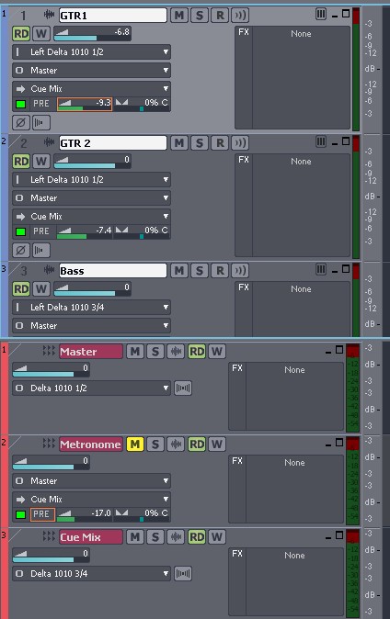Toggle Read automation on GTR1 track
The width and height of the screenshot is (390, 619).
click(21, 34)
